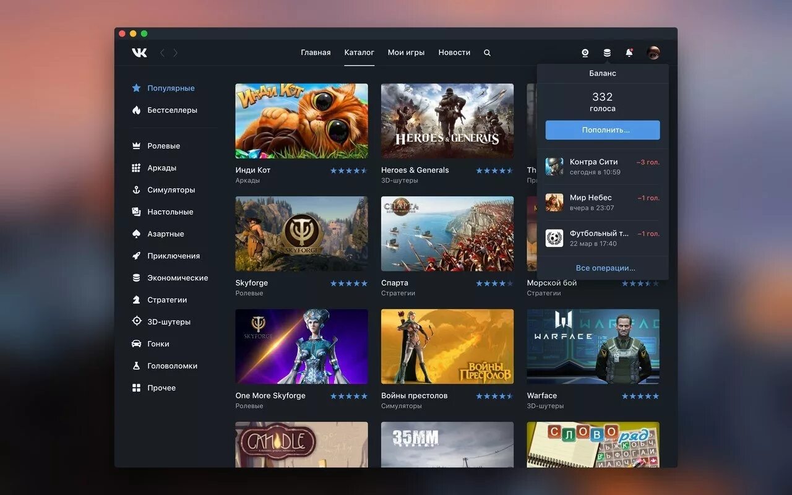Click the spade icon beside Азартные
The width and height of the screenshot is (792, 495).
136,234
